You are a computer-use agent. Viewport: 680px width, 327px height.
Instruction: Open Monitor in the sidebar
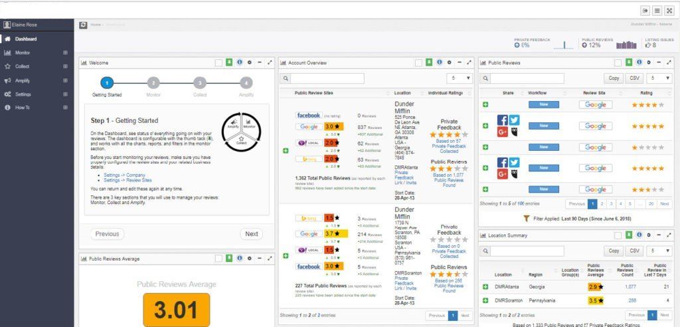[x=23, y=53]
